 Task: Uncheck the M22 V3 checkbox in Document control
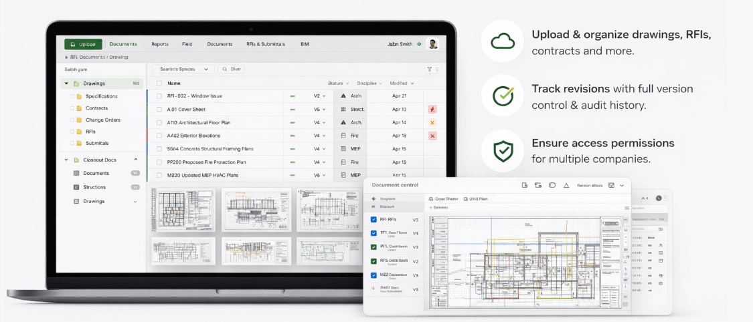click(x=373, y=275)
